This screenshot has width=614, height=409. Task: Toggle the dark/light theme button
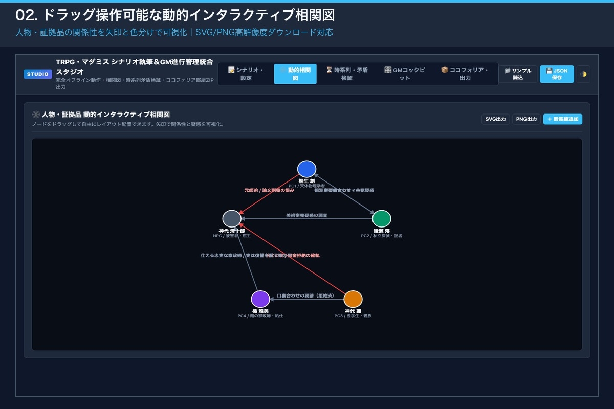pyautogui.click(x=583, y=74)
